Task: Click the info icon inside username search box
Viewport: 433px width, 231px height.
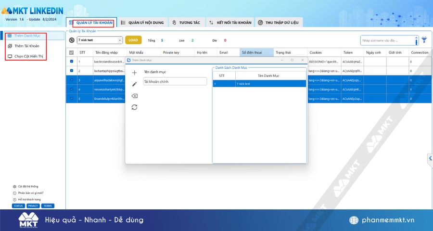Action: tap(417, 41)
